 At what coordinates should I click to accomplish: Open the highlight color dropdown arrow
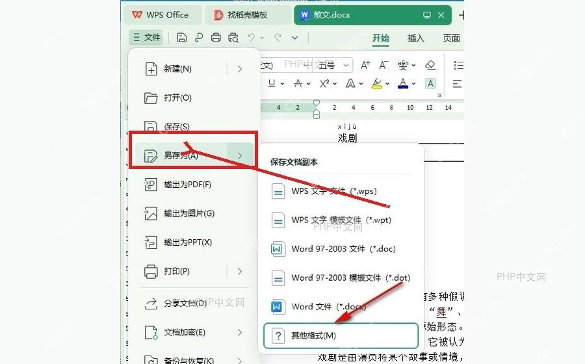387,84
